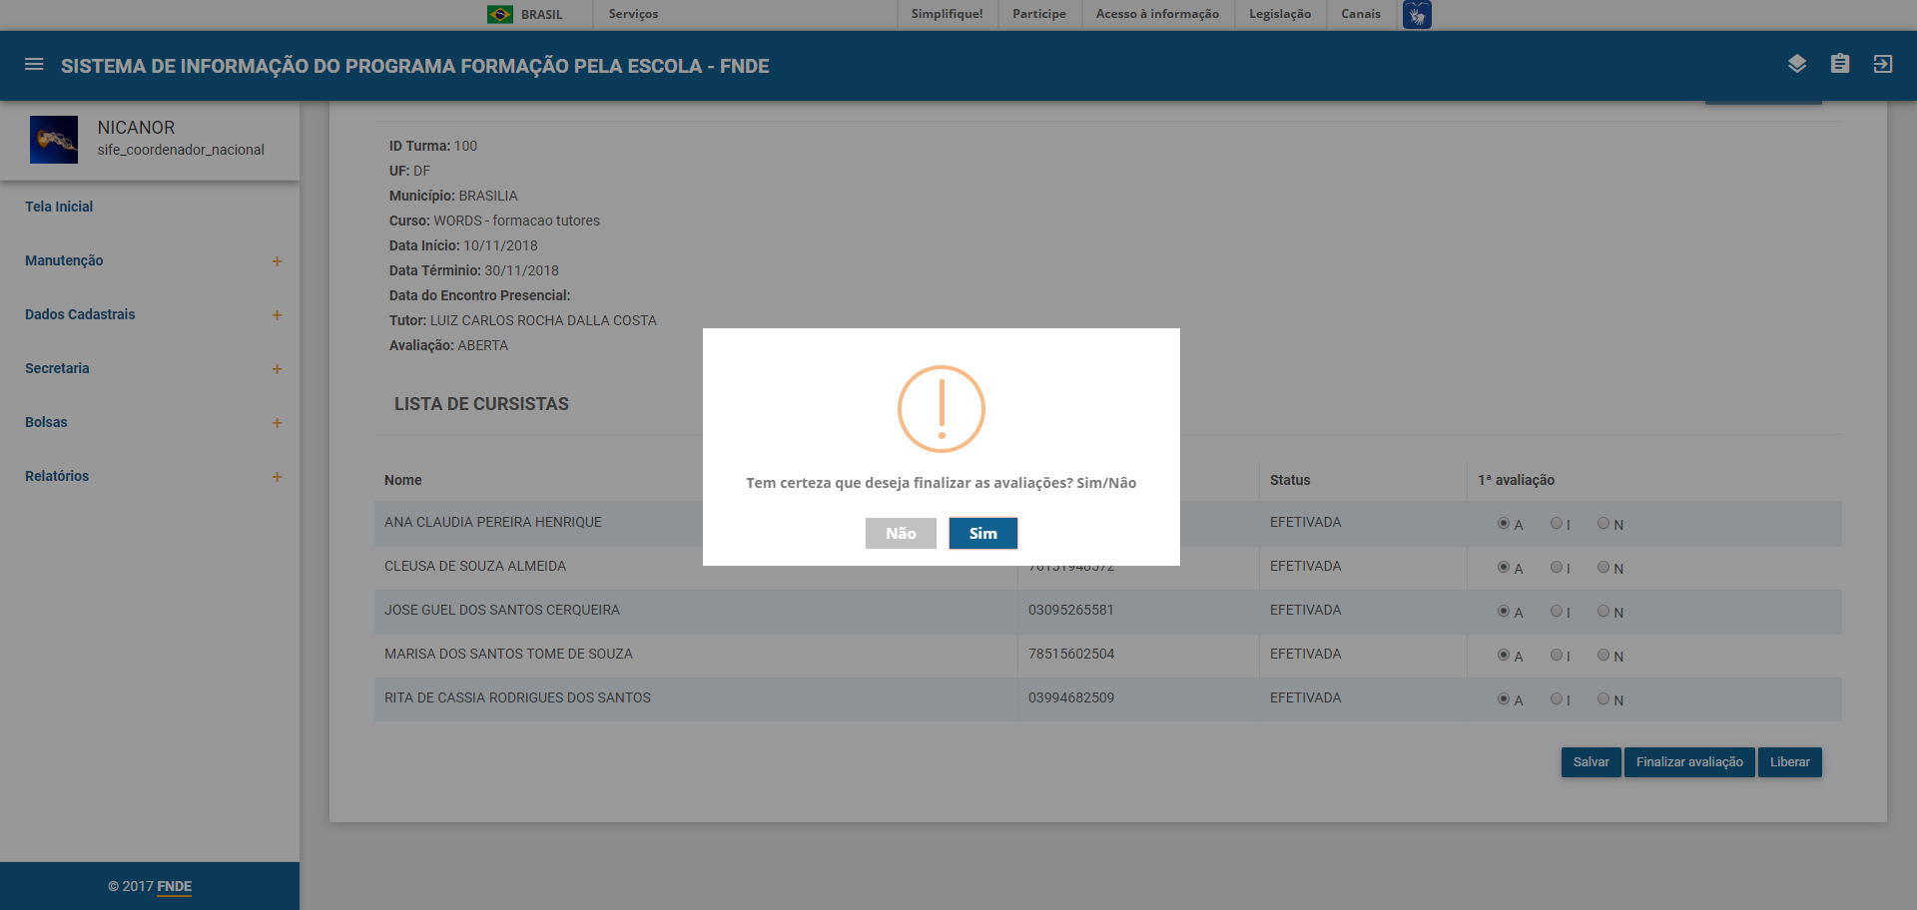Open the FNDE footer link
The height and width of the screenshot is (910, 1917).
pyautogui.click(x=175, y=886)
